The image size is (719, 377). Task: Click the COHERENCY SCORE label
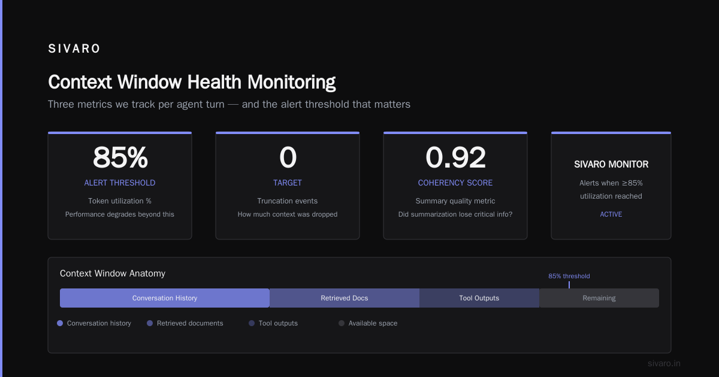pyautogui.click(x=455, y=183)
